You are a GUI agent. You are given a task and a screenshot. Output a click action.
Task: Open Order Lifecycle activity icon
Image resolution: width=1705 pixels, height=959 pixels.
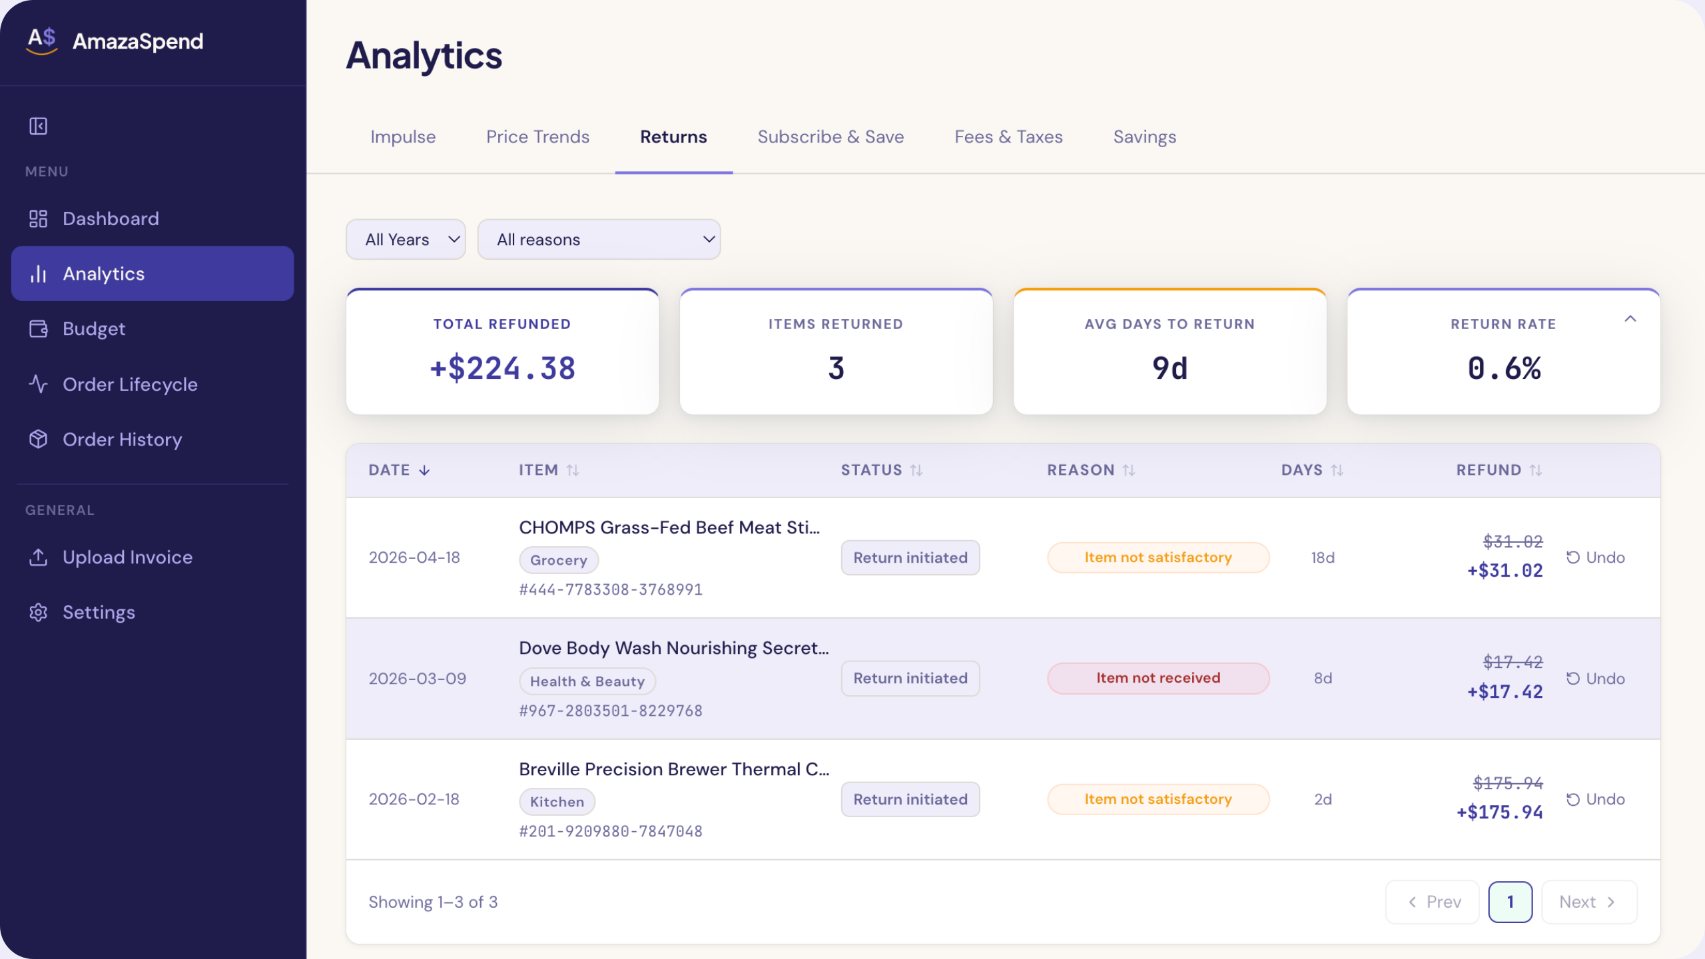38,384
